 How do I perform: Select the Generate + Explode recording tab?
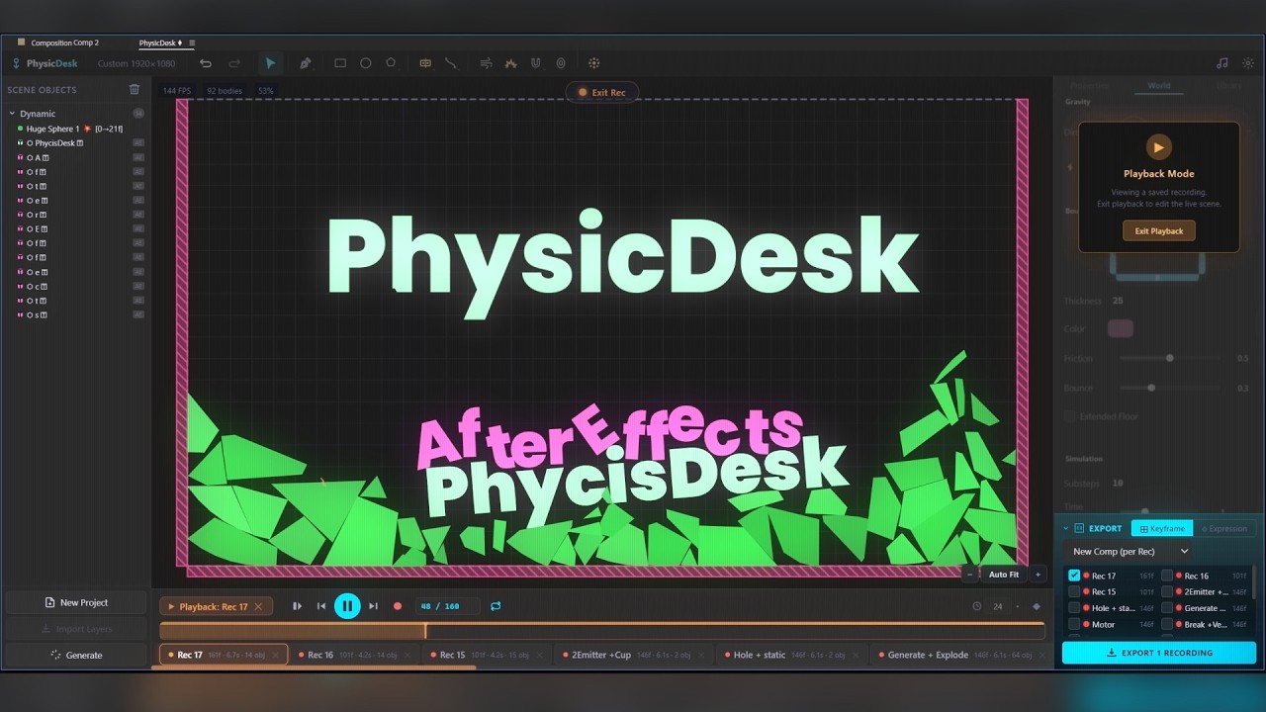click(959, 655)
